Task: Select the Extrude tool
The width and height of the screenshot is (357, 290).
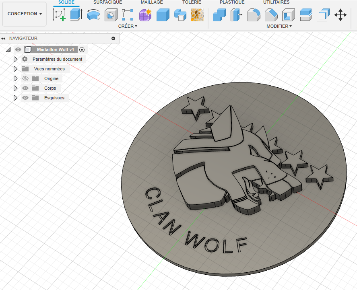Action: (x=76, y=15)
